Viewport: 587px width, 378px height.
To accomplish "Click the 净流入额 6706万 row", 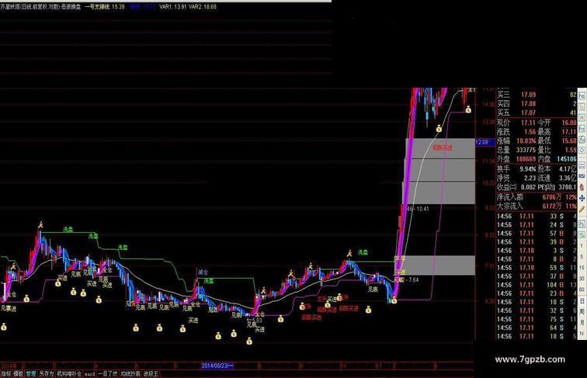I will pos(537,197).
